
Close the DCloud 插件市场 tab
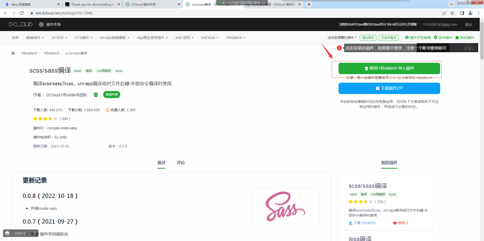(179, 4)
